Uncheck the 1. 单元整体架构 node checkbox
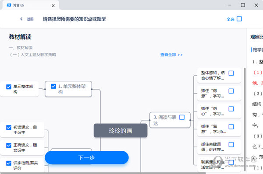Viewport: 263px width, 174px height. [x=53, y=86]
